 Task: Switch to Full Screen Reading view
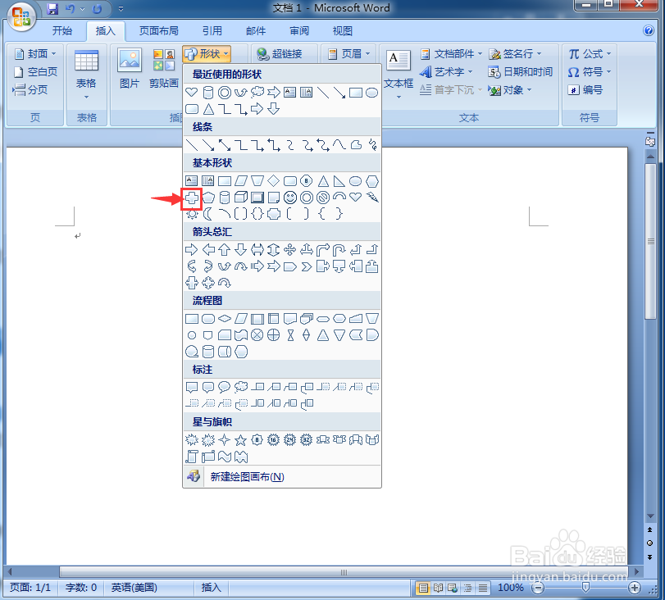[438, 588]
